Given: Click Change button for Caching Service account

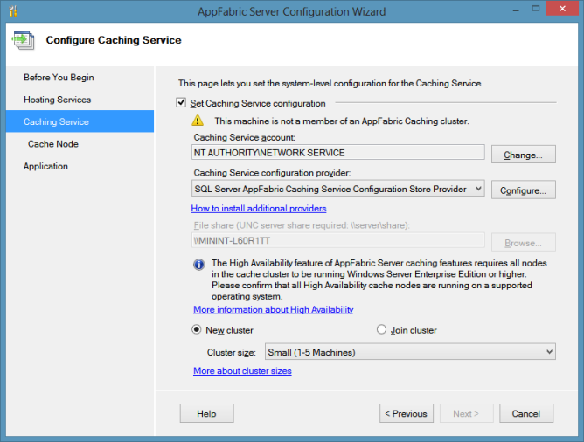Looking at the screenshot, I should (x=523, y=155).
